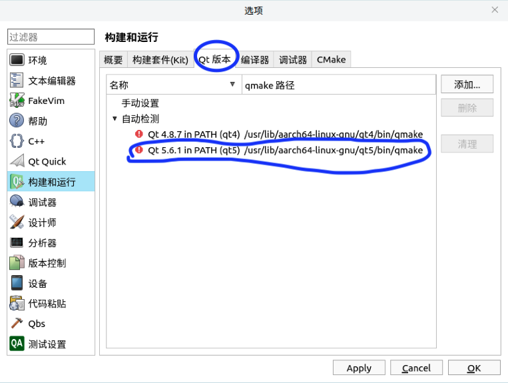Open the 设备 device icon
This screenshot has width=508, height=383.
click(17, 283)
